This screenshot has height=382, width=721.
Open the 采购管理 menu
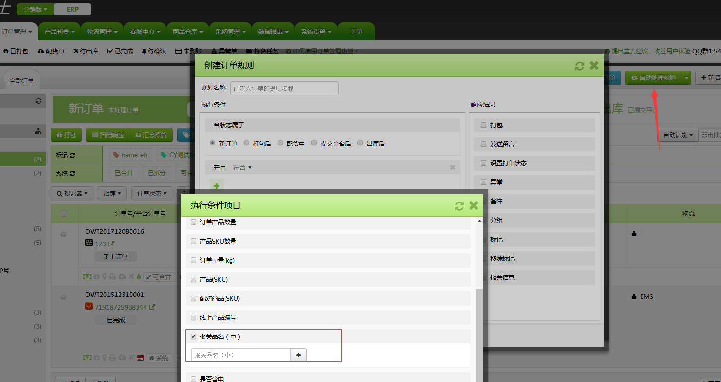(x=230, y=32)
